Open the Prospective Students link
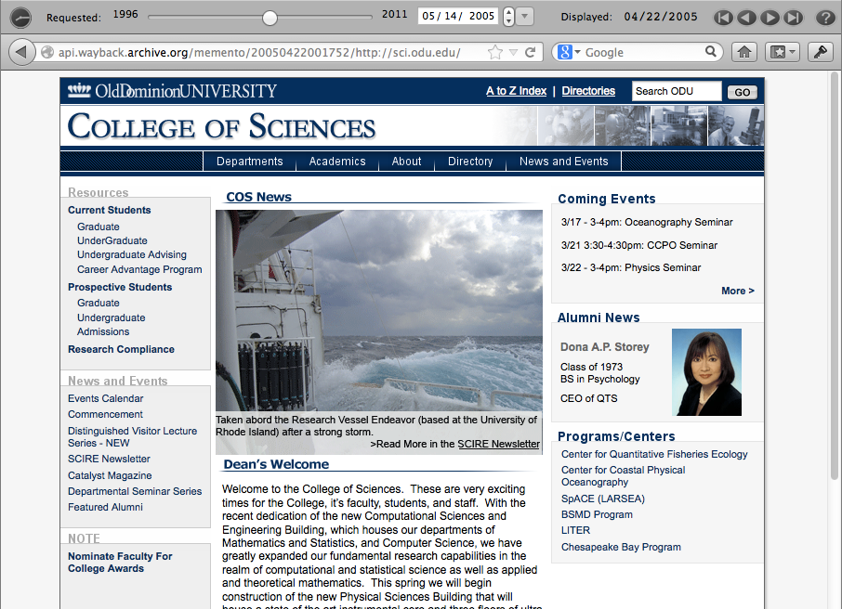842x609 pixels. (x=120, y=287)
